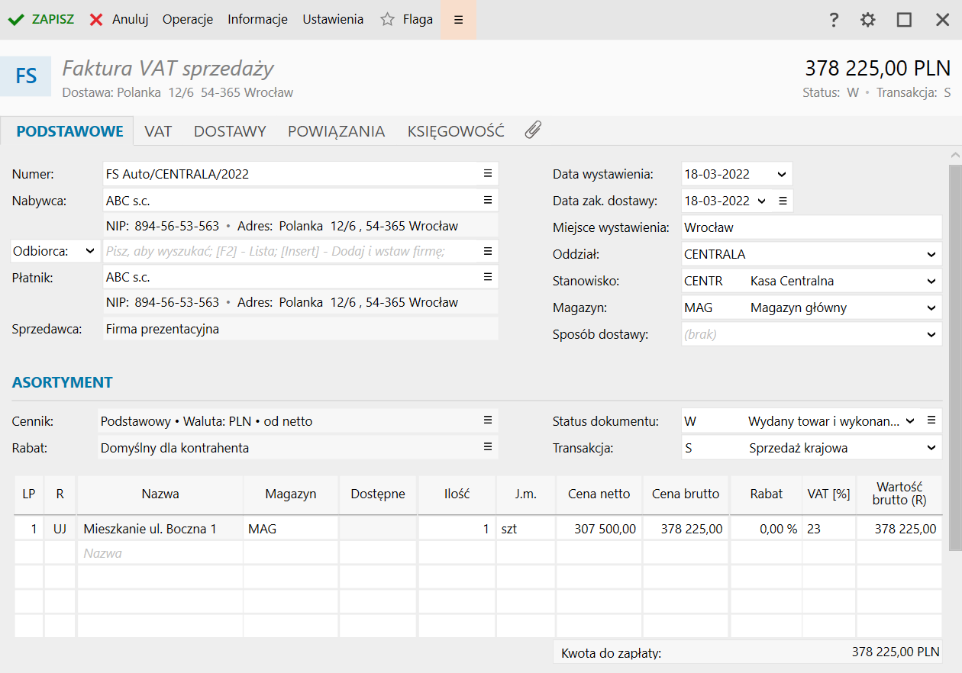Open the Informacje menu
Image resolution: width=962 pixels, height=673 pixels.
pyautogui.click(x=257, y=20)
